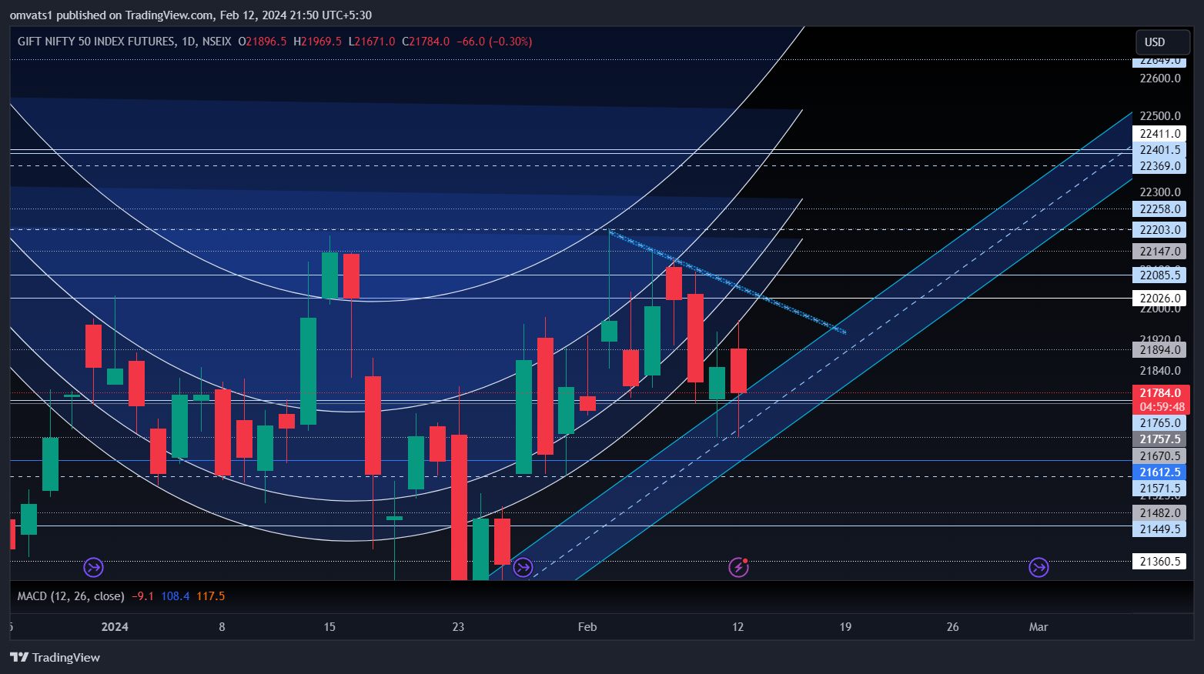Click the grey price label 21482.0

coord(1159,513)
